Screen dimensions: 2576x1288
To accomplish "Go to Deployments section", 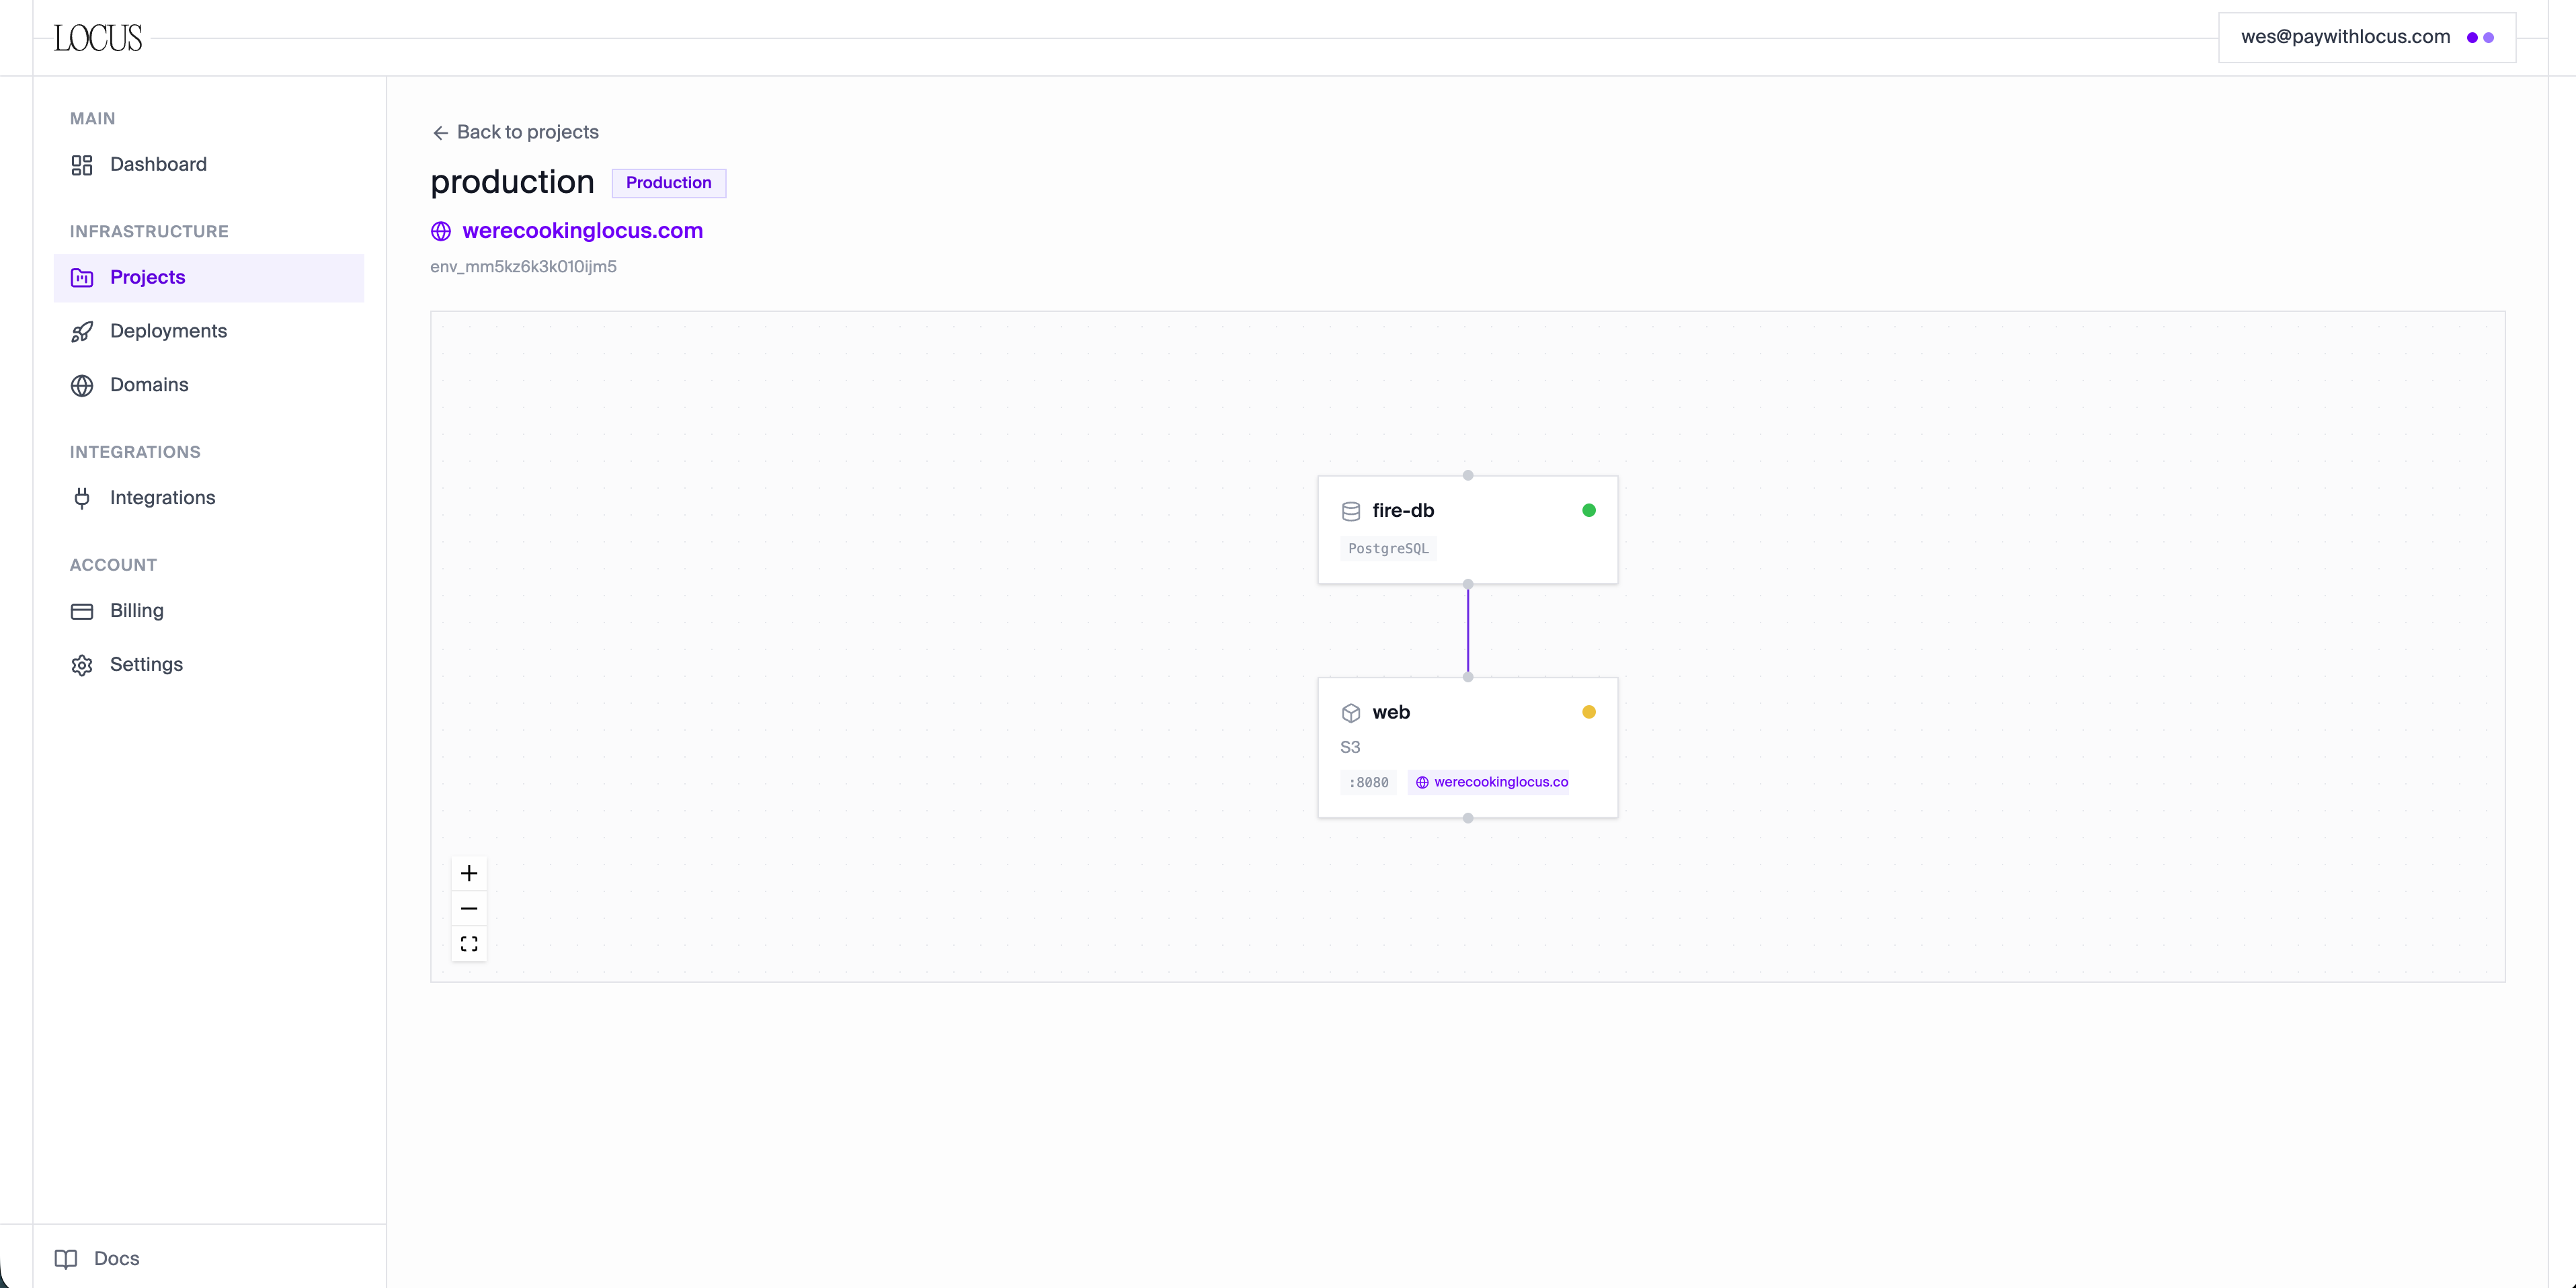I will [x=168, y=331].
